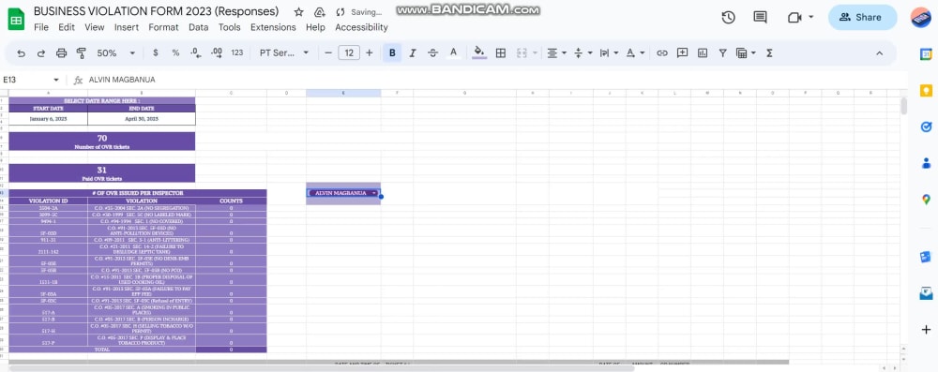The height and width of the screenshot is (372, 938).
Task: Open Tasks in side panel
Action: click(926, 126)
